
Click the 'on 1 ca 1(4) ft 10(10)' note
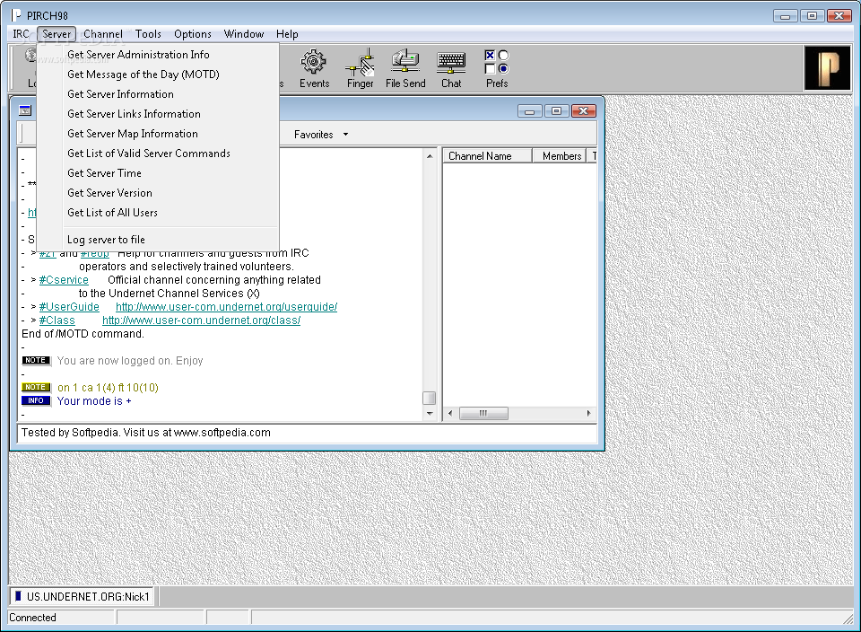[x=108, y=388]
